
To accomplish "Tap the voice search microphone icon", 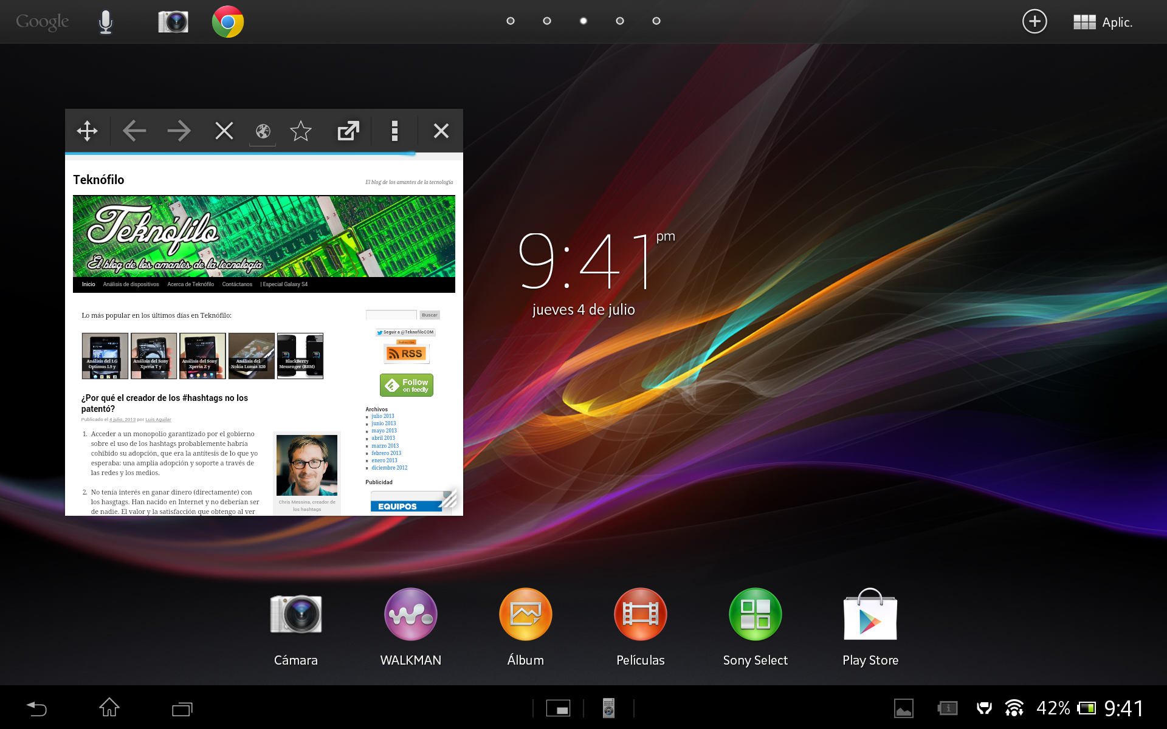I will (106, 22).
